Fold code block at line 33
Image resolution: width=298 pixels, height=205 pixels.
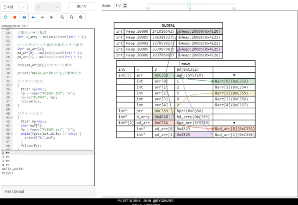(11, 85)
